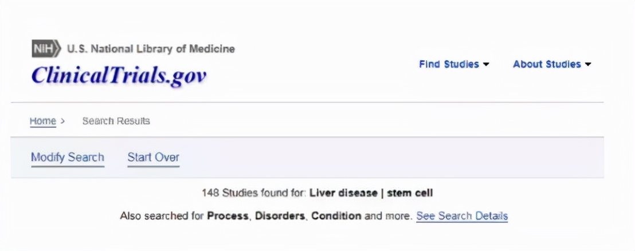Click the 'Liver disease' search term

tap(343, 193)
